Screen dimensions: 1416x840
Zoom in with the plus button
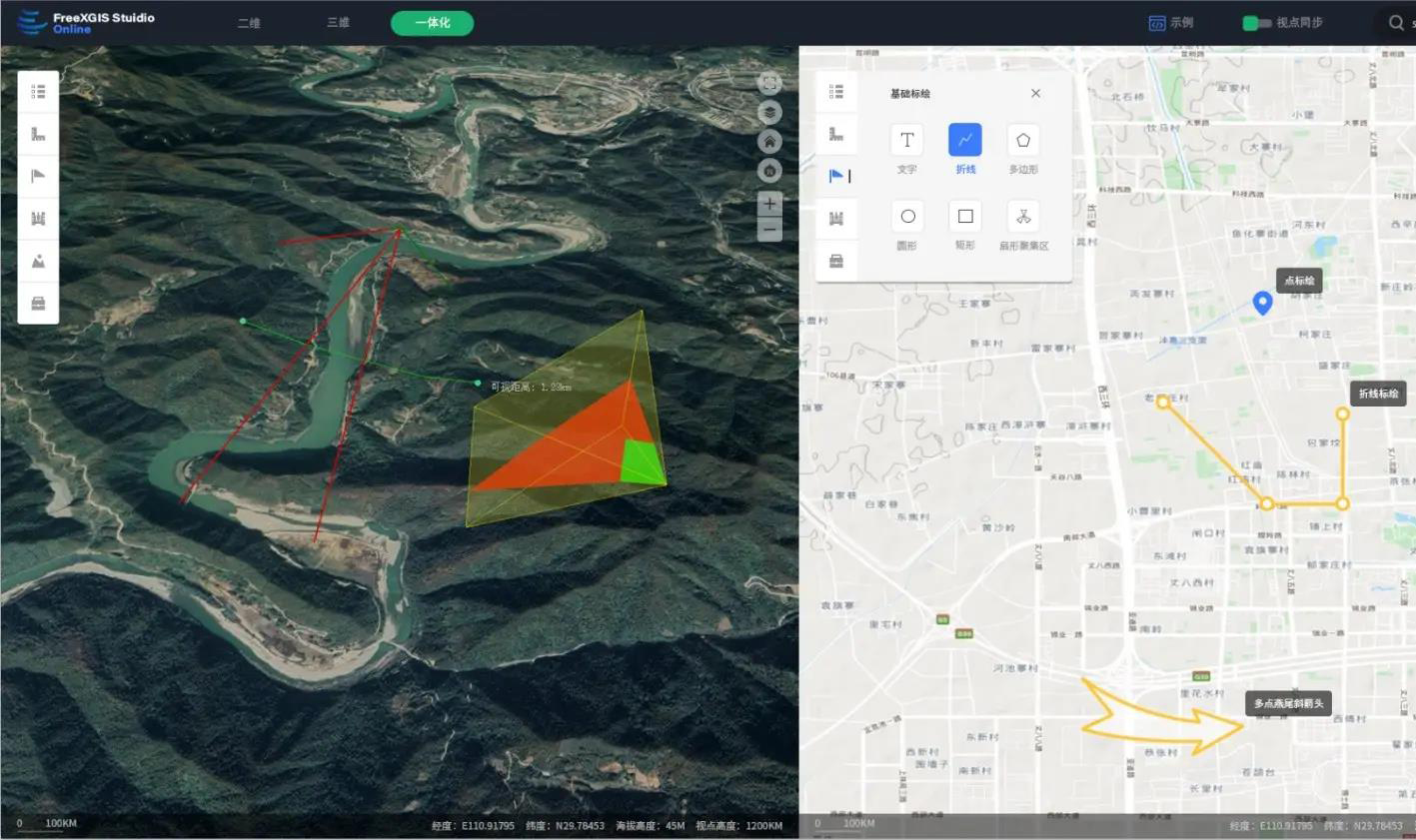click(x=769, y=204)
